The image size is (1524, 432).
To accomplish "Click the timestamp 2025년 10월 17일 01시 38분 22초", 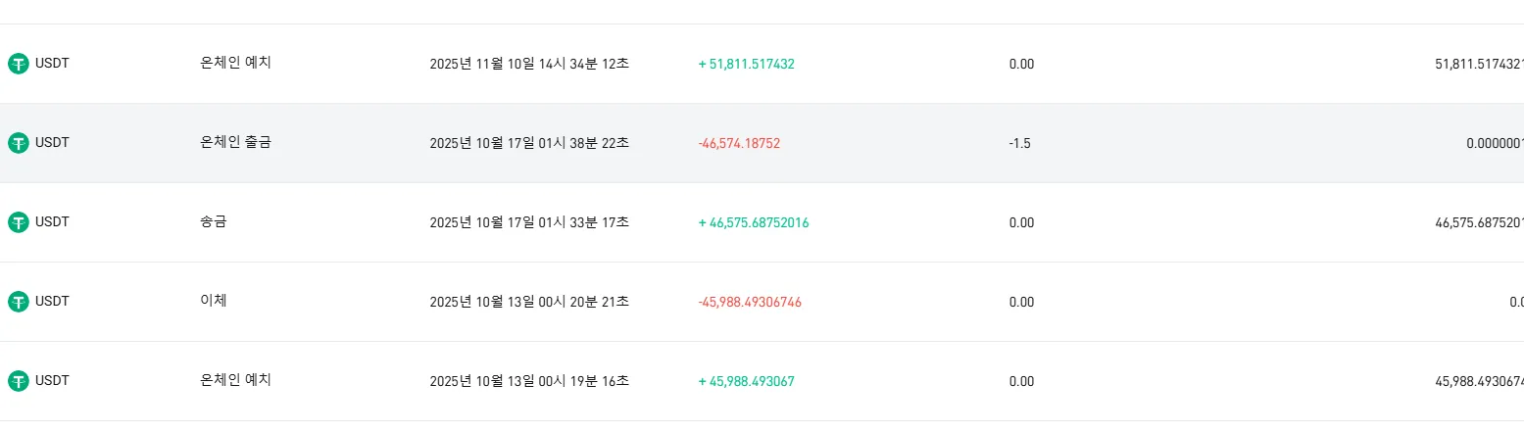I will pyautogui.click(x=529, y=143).
